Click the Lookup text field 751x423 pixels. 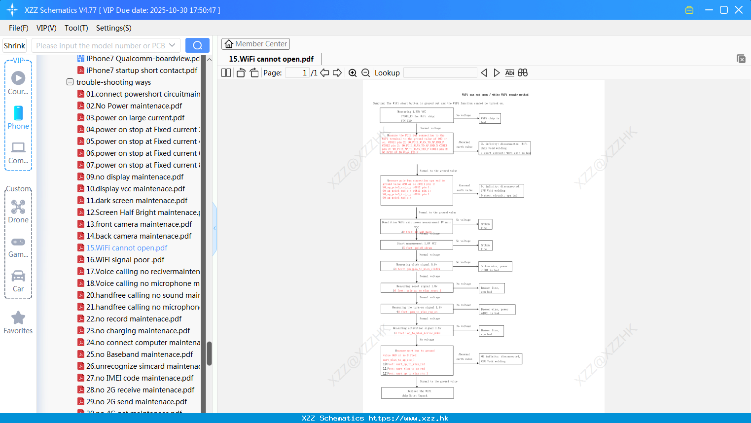[x=440, y=73]
